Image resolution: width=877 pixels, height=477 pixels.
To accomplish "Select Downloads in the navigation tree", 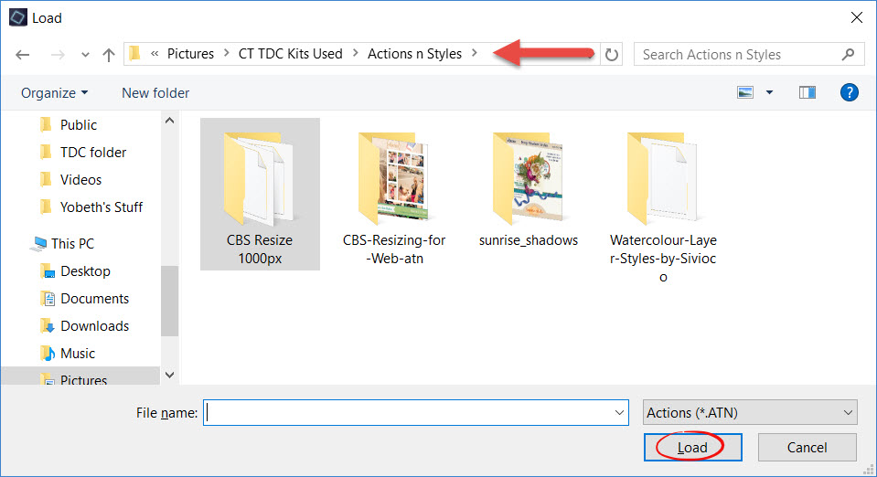I will click(x=94, y=326).
